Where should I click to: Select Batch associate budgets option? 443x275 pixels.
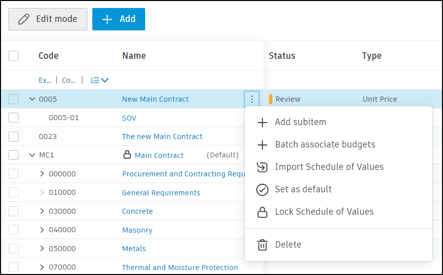(325, 144)
